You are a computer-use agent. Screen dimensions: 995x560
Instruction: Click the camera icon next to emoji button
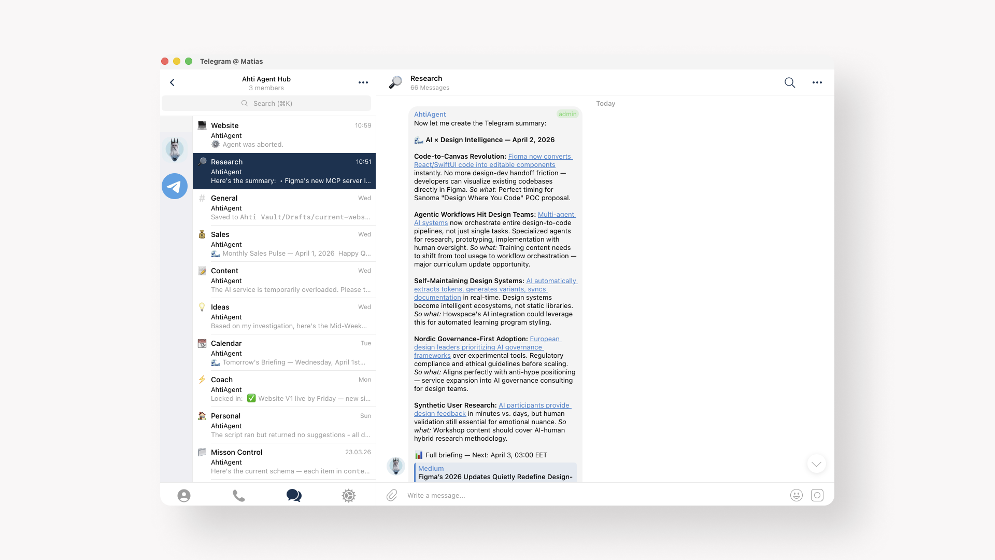(x=817, y=496)
